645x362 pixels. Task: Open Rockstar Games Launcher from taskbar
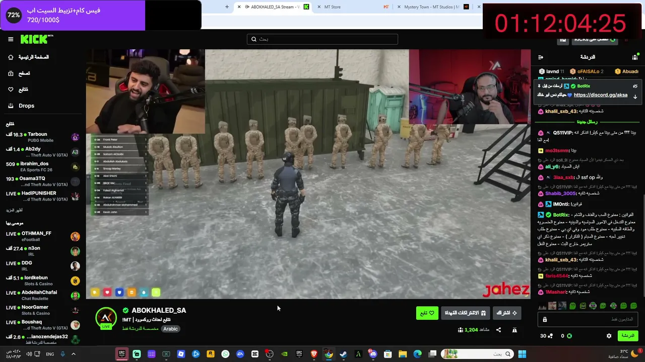(211, 354)
